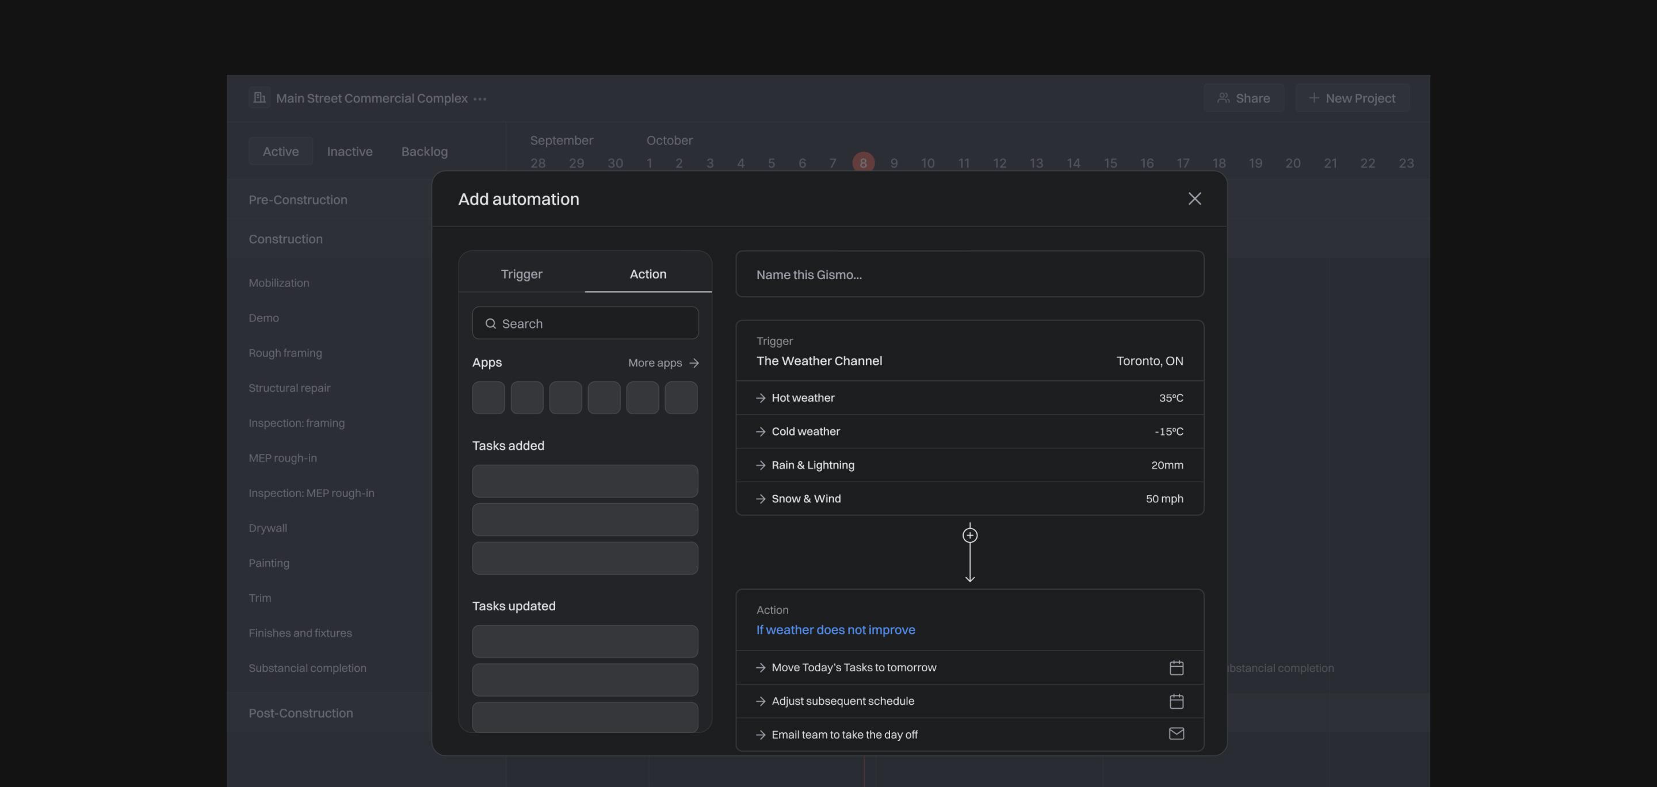
Task: Click calendar icon for Move Today's Tasks
Action: (x=1176, y=667)
